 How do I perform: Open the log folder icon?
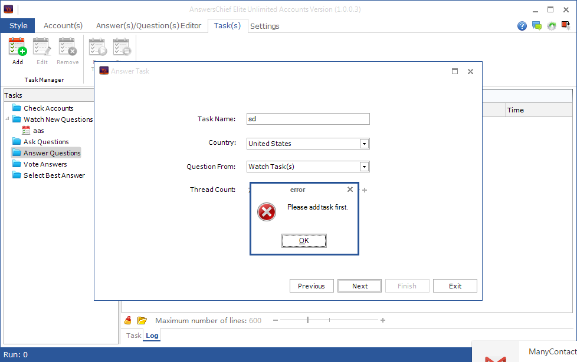tap(142, 320)
